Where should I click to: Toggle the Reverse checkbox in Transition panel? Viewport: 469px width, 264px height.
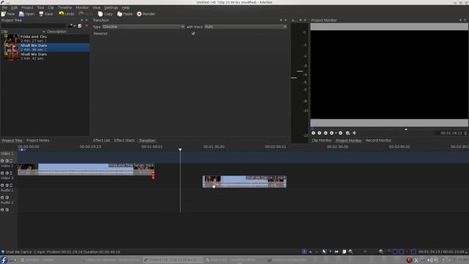click(x=193, y=33)
